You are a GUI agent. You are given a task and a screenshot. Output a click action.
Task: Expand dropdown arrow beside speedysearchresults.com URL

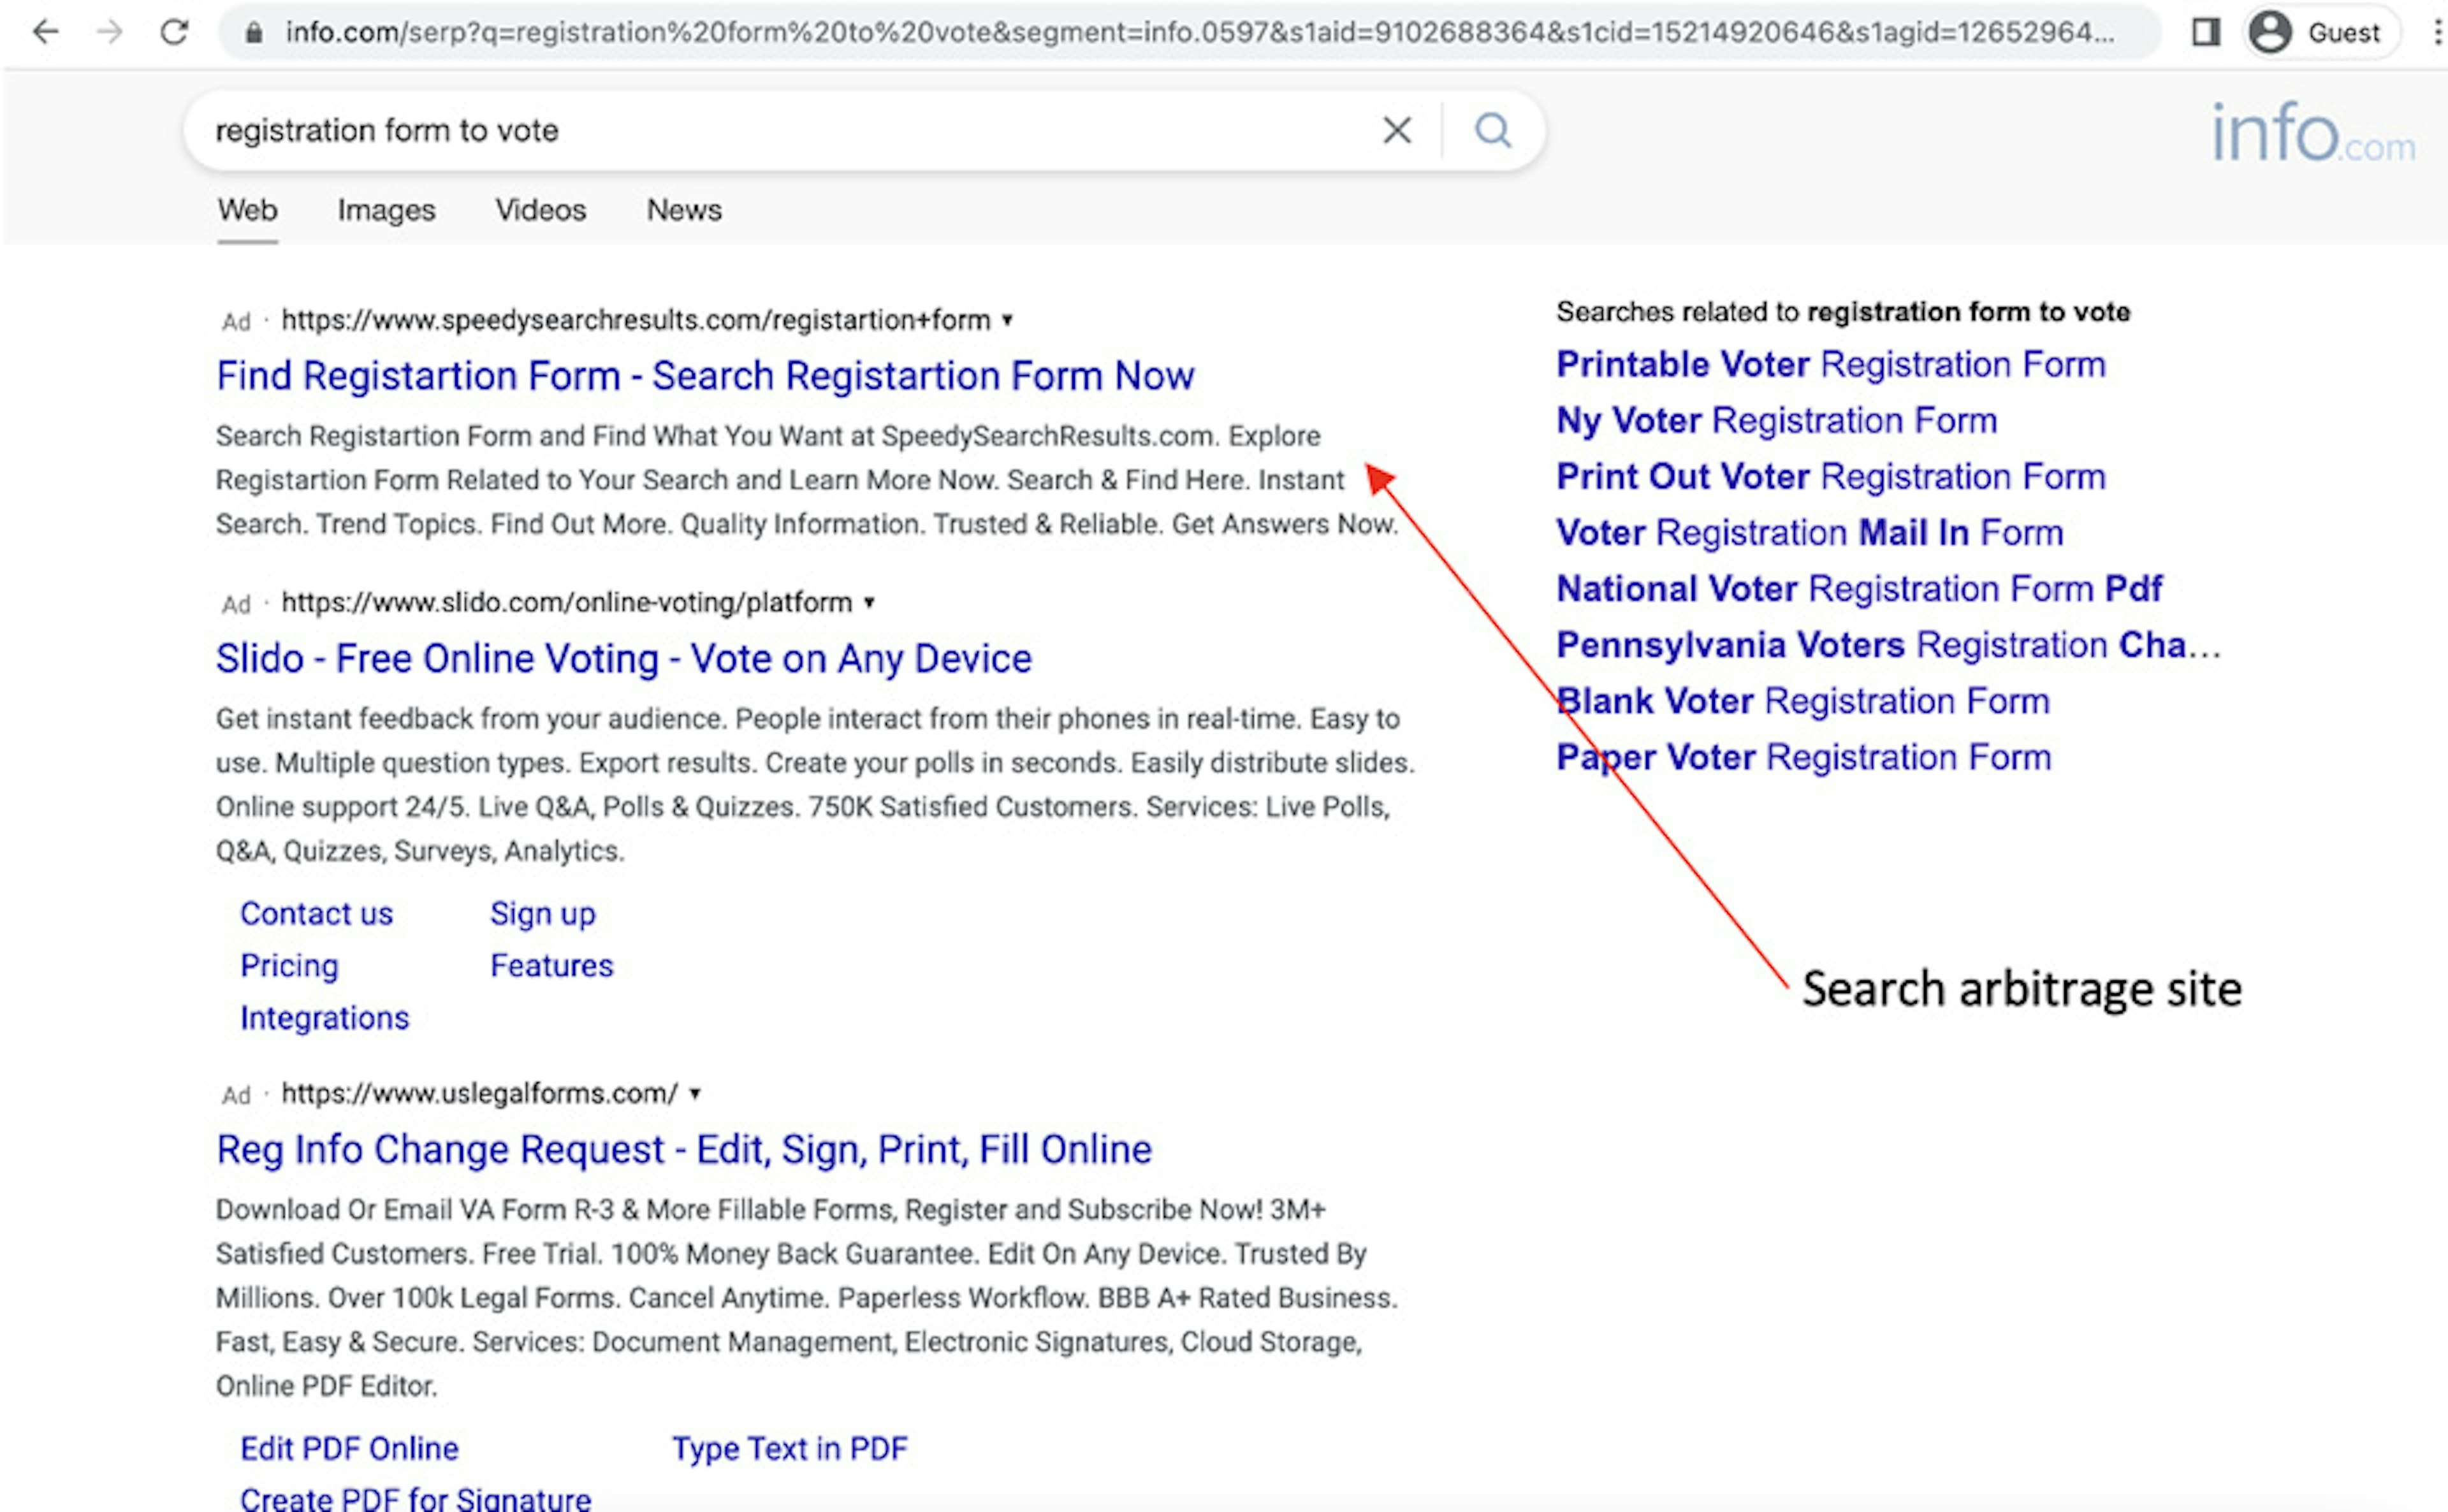click(x=1008, y=321)
